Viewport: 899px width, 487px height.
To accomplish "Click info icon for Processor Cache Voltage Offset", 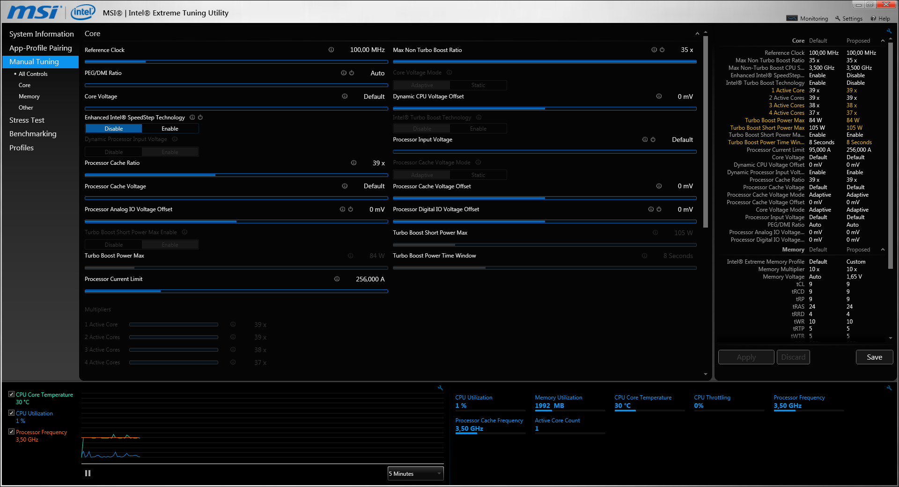I will click(659, 186).
